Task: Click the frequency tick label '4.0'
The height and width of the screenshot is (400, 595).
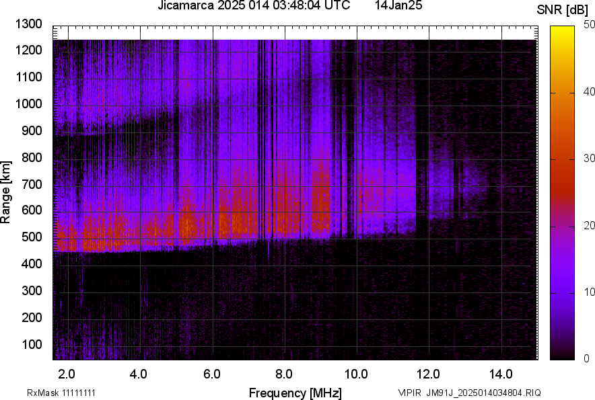Action: (139, 374)
